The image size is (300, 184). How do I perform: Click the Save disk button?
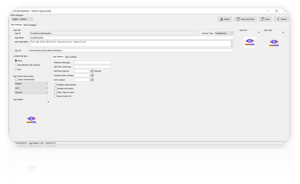pyautogui.click(x=265, y=19)
